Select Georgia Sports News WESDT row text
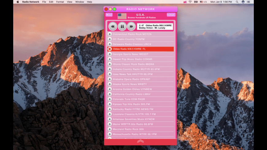This screenshot has height=150, width=267. point(131,54)
